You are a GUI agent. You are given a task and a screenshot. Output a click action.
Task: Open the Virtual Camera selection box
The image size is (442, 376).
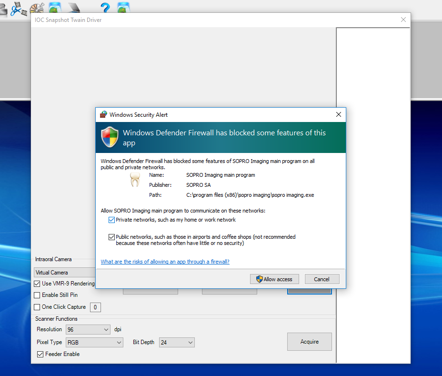coord(65,273)
